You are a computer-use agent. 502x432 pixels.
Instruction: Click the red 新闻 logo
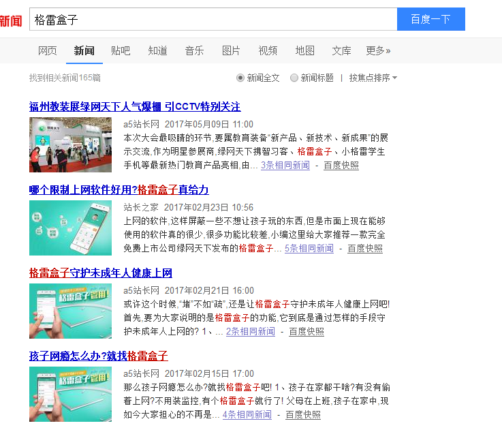[11, 21]
